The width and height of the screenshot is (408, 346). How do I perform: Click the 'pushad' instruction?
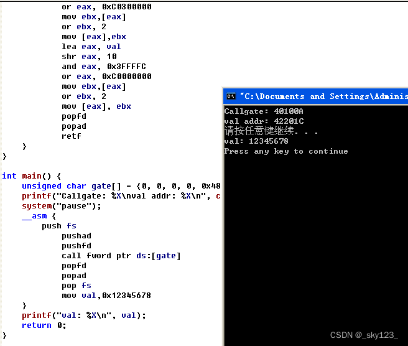[x=76, y=236]
